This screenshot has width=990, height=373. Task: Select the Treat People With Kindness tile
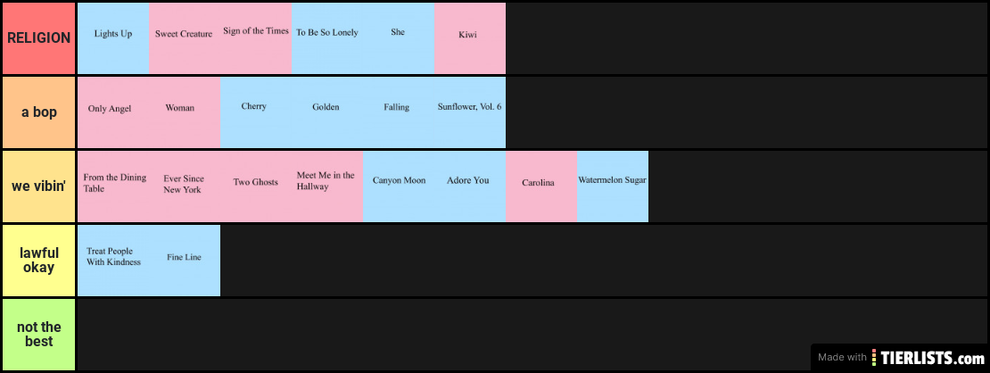[x=113, y=261]
